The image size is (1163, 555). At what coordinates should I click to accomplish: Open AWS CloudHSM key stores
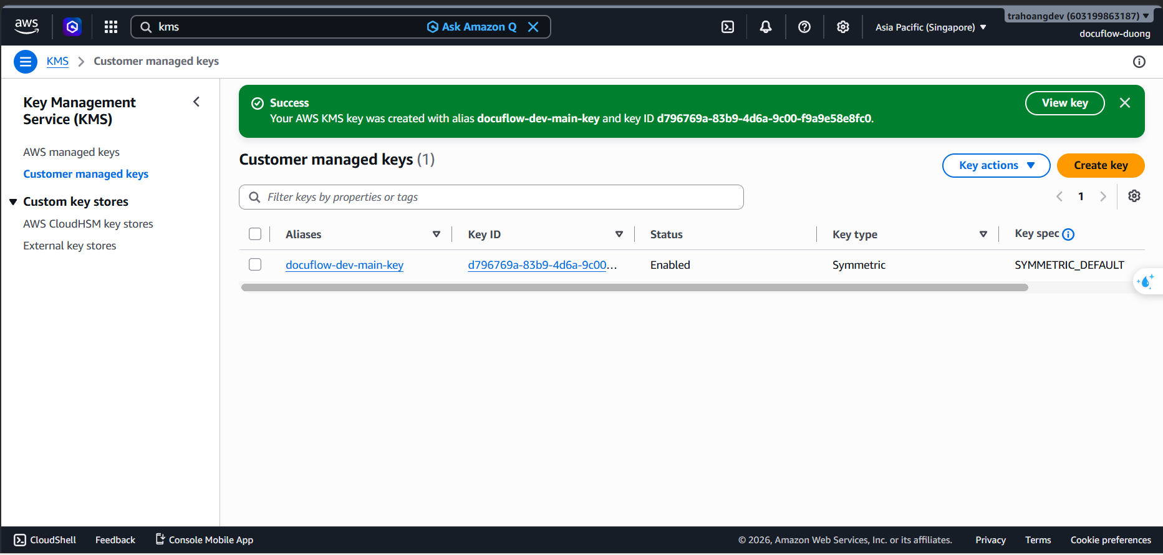(88, 224)
